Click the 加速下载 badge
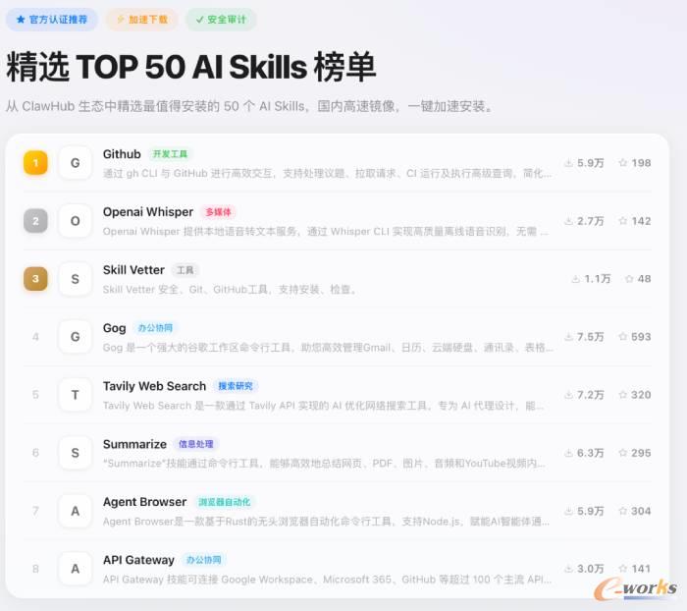This screenshot has width=687, height=611. [x=142, y=20]
